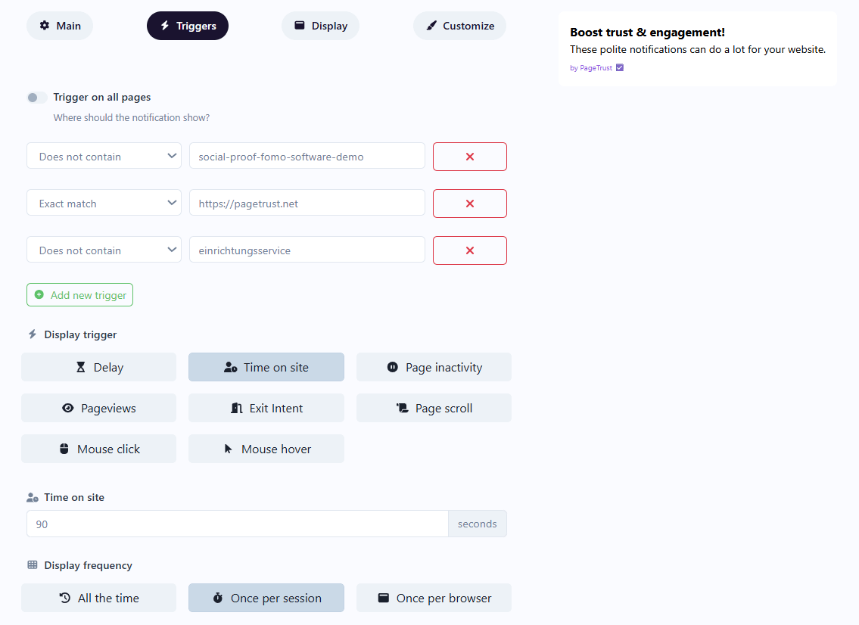Select Once per browser frequency
The image size is (859, 625).
click(434, 598)
